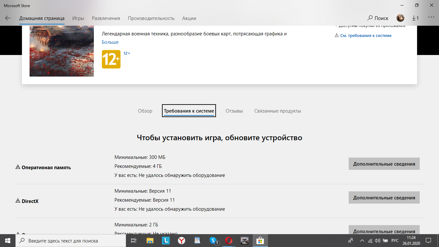Open the Action Center notifications
Image resolution: width=439 pixels, height=247 pixels.
click(428, 241)
